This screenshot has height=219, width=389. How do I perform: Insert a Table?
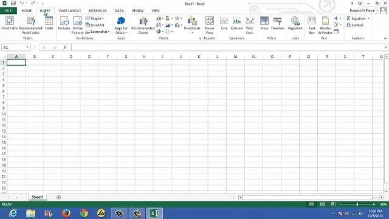coord(49,23)
